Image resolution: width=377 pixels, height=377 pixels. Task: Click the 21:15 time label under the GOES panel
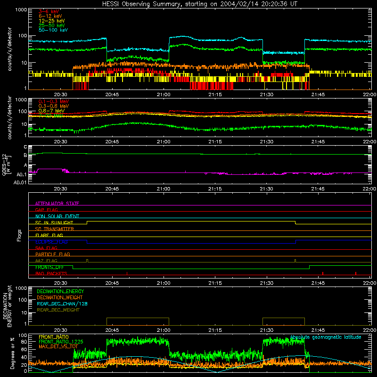pyautogui.click(x=215, y=189)
